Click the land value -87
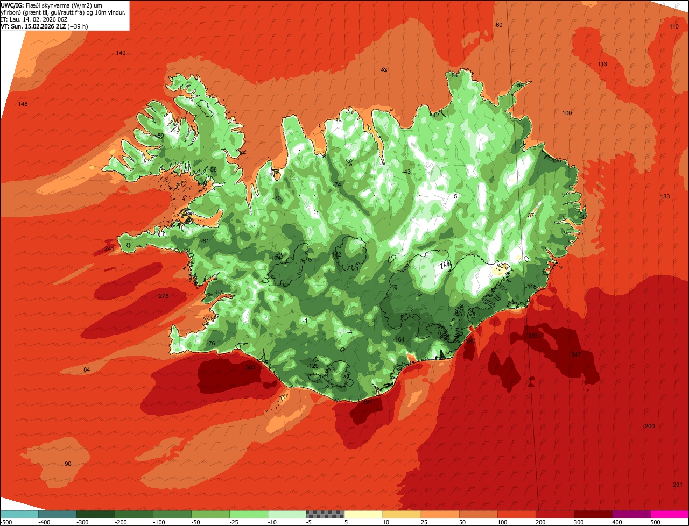Screen dimensions: 689x526 click(x=218, y=292)
